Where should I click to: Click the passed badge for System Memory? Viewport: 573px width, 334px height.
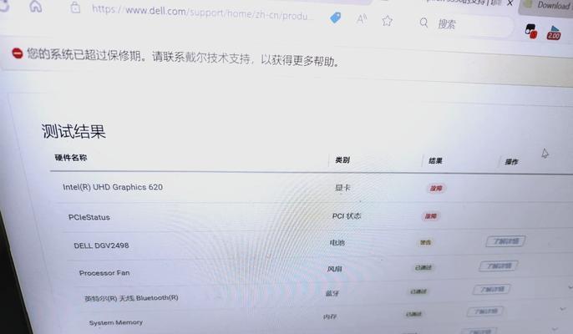(413, 314)
